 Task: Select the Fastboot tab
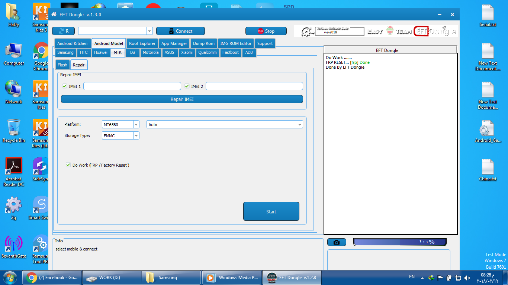click(231, 52)
